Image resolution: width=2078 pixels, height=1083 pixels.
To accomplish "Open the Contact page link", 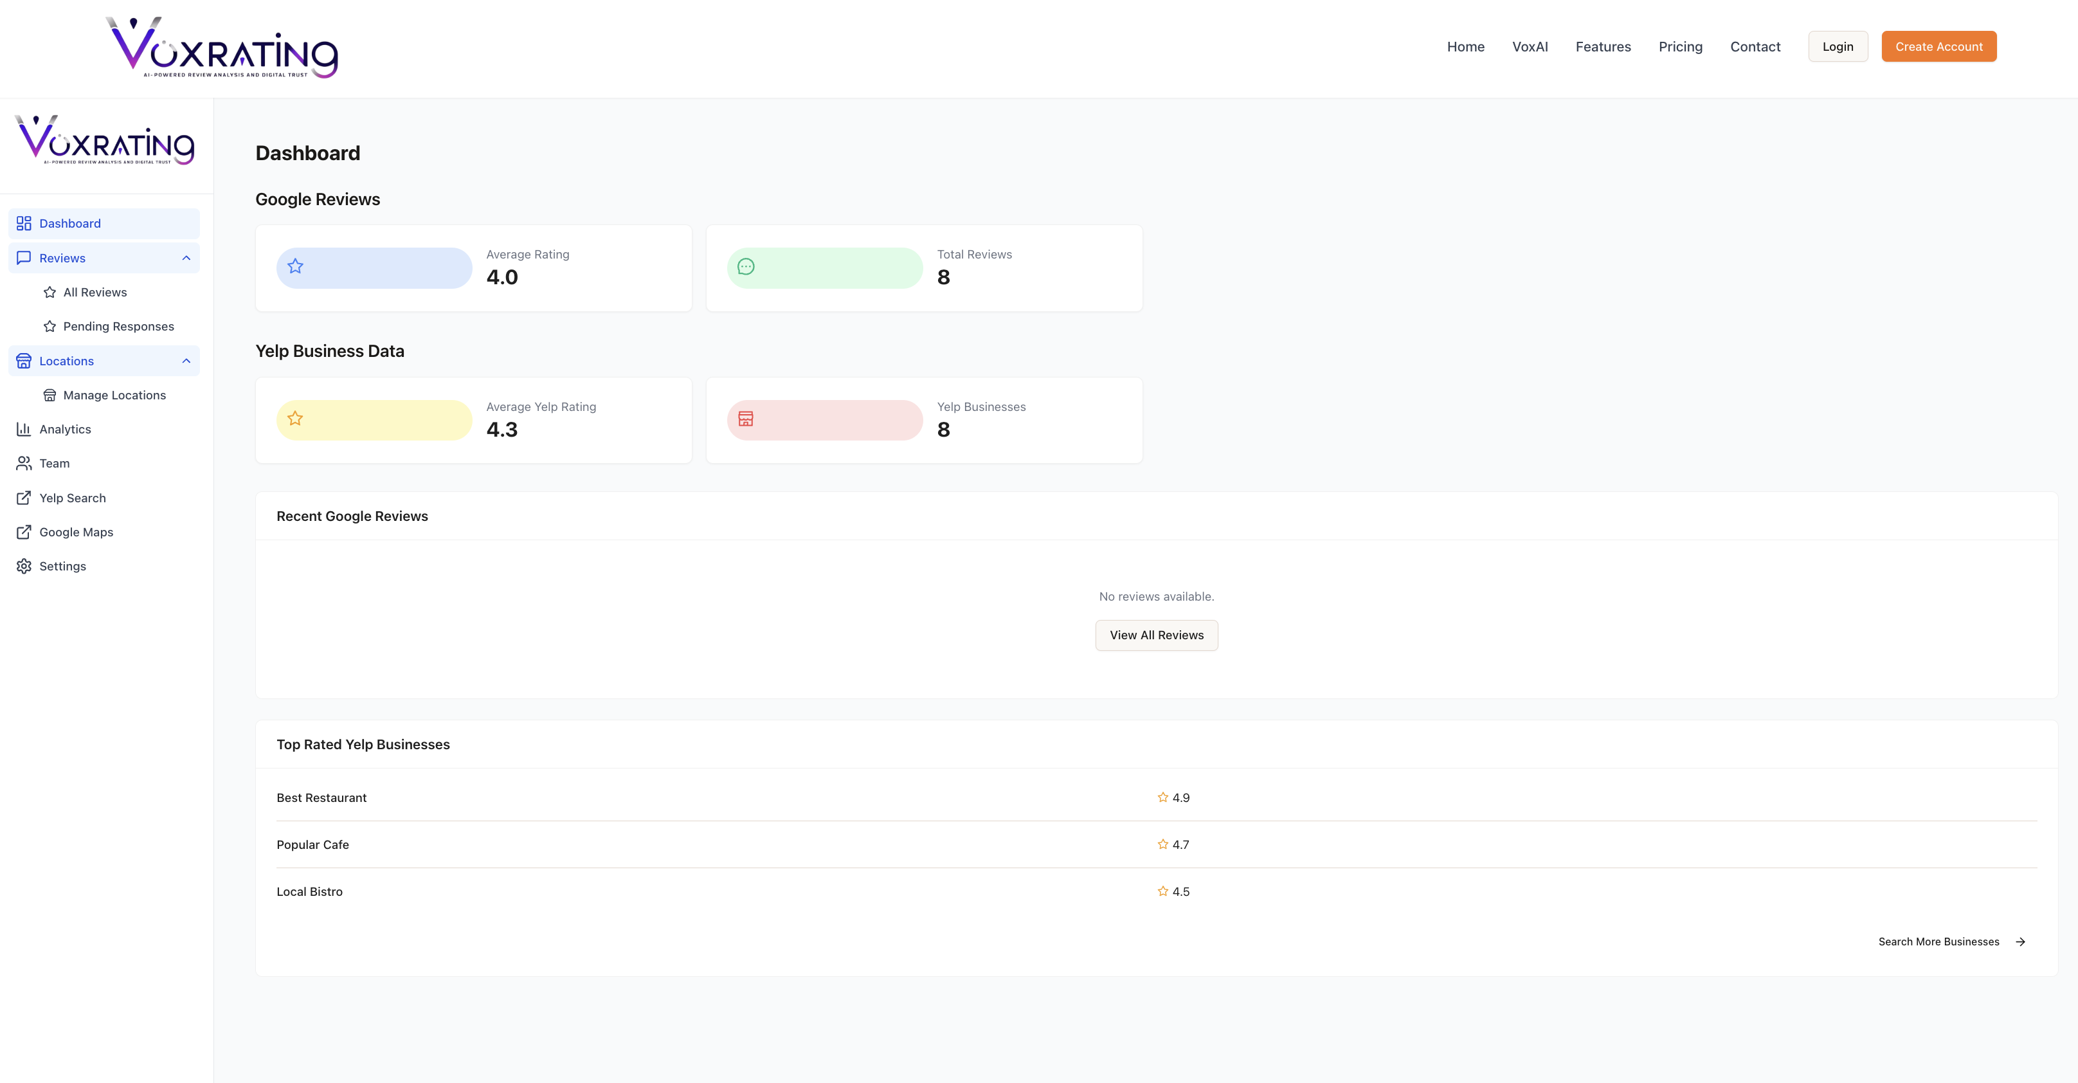I will point(1755,47).
